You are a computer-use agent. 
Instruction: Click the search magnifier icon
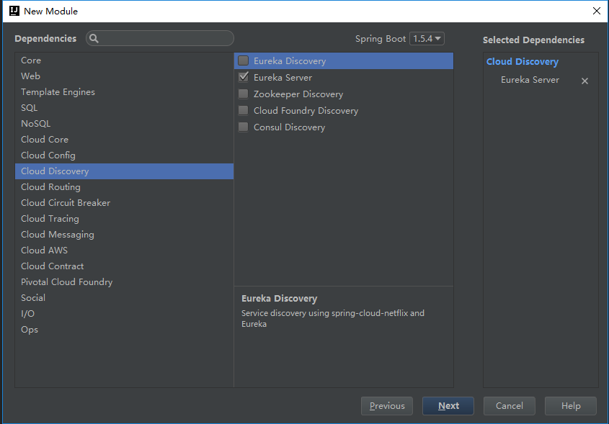[94, 39]
